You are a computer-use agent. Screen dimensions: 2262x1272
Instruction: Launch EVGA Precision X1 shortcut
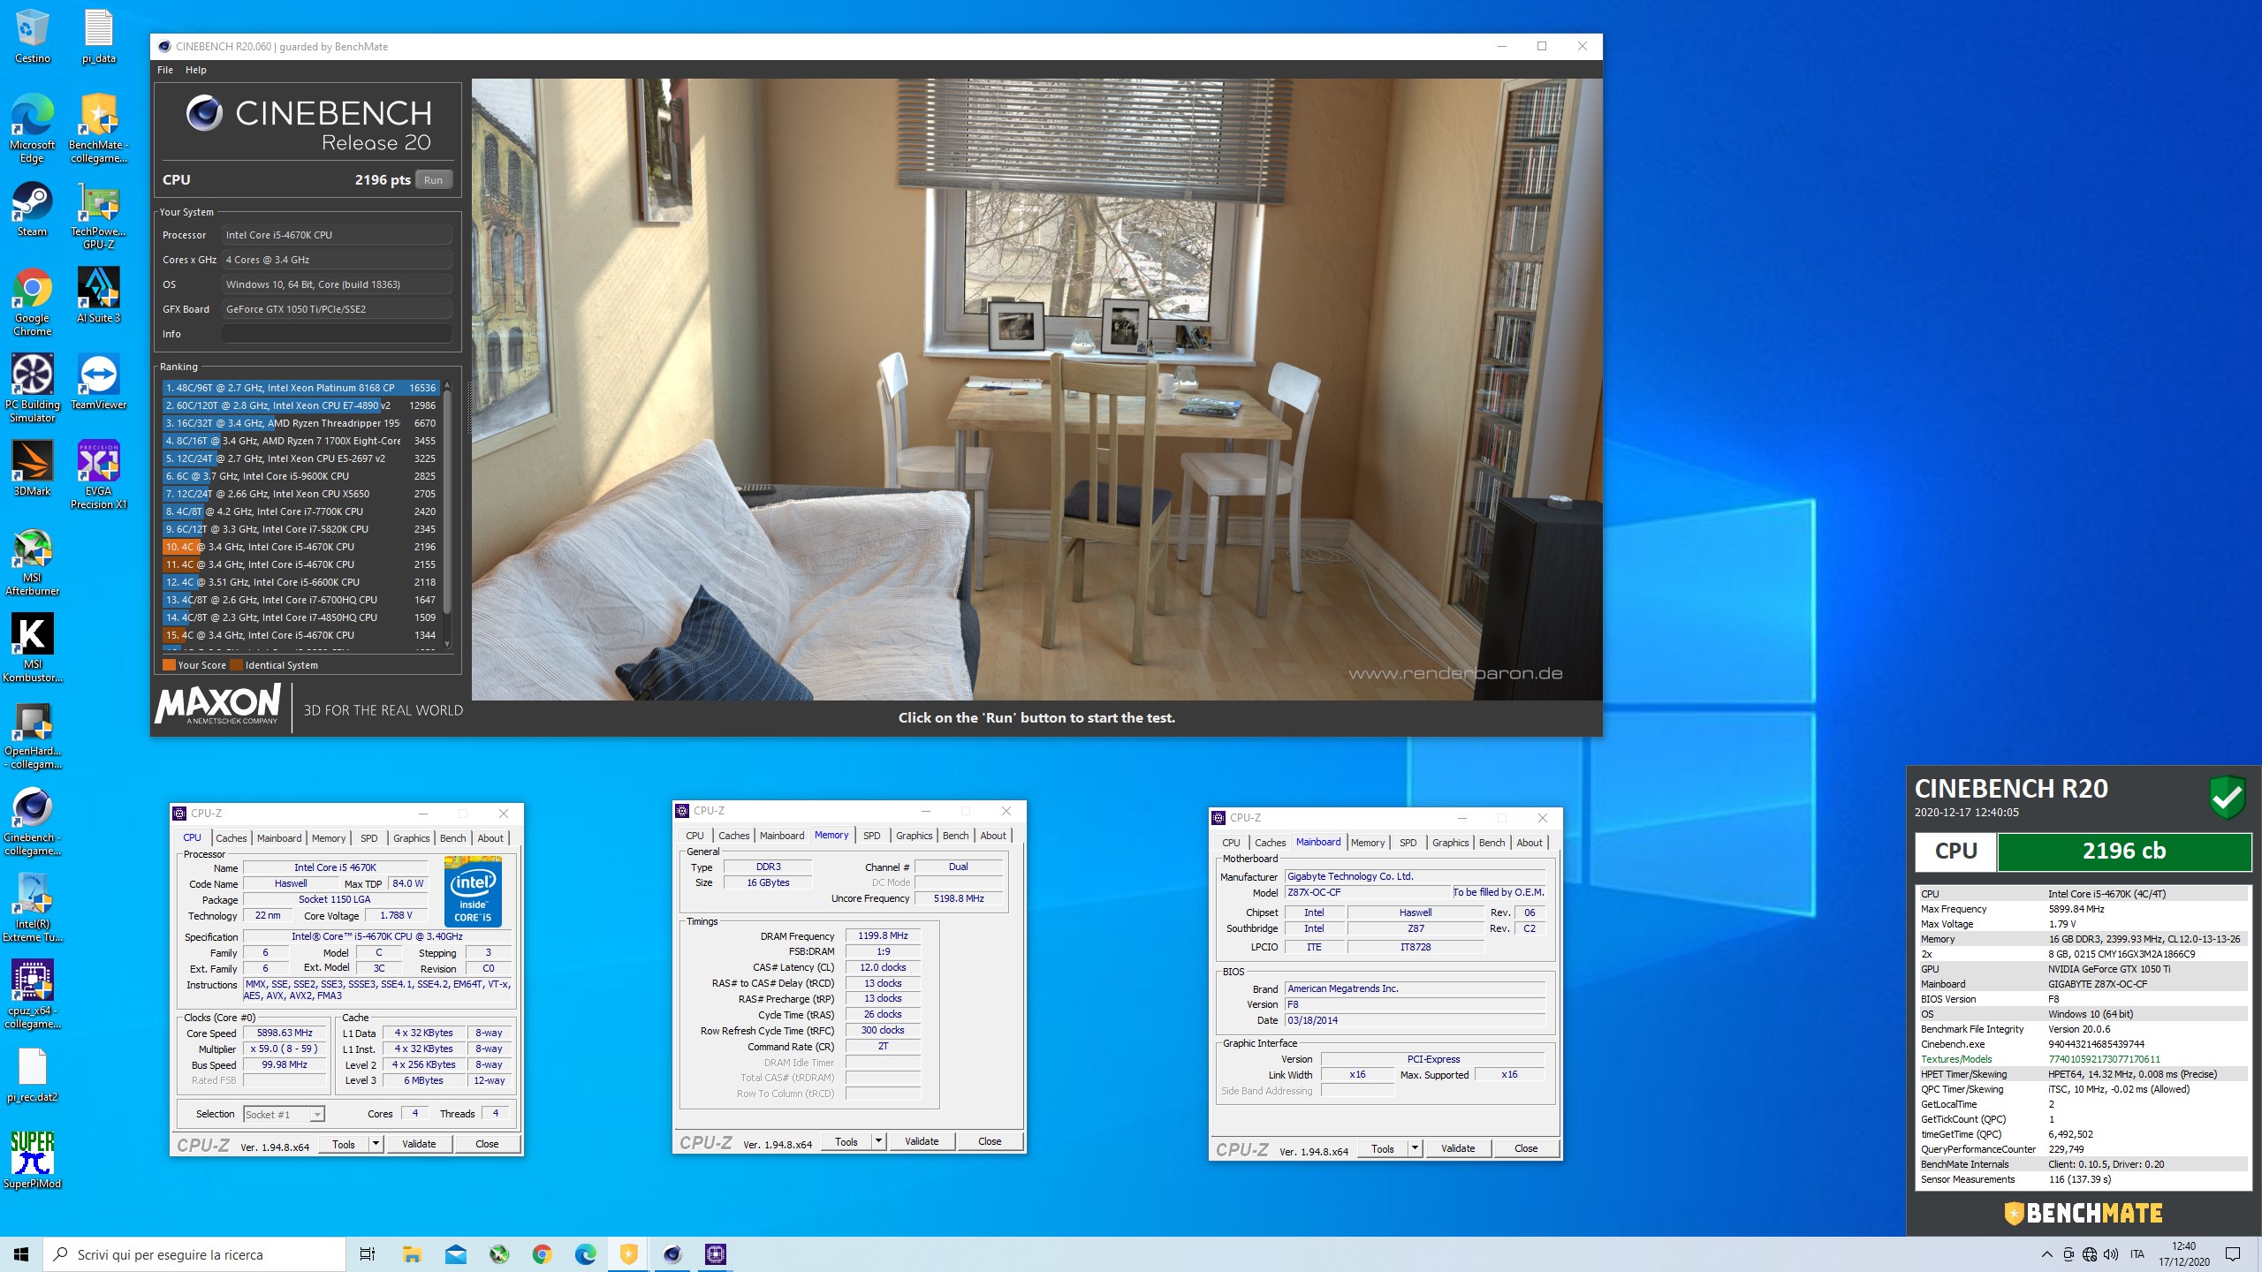pos(99,475)
